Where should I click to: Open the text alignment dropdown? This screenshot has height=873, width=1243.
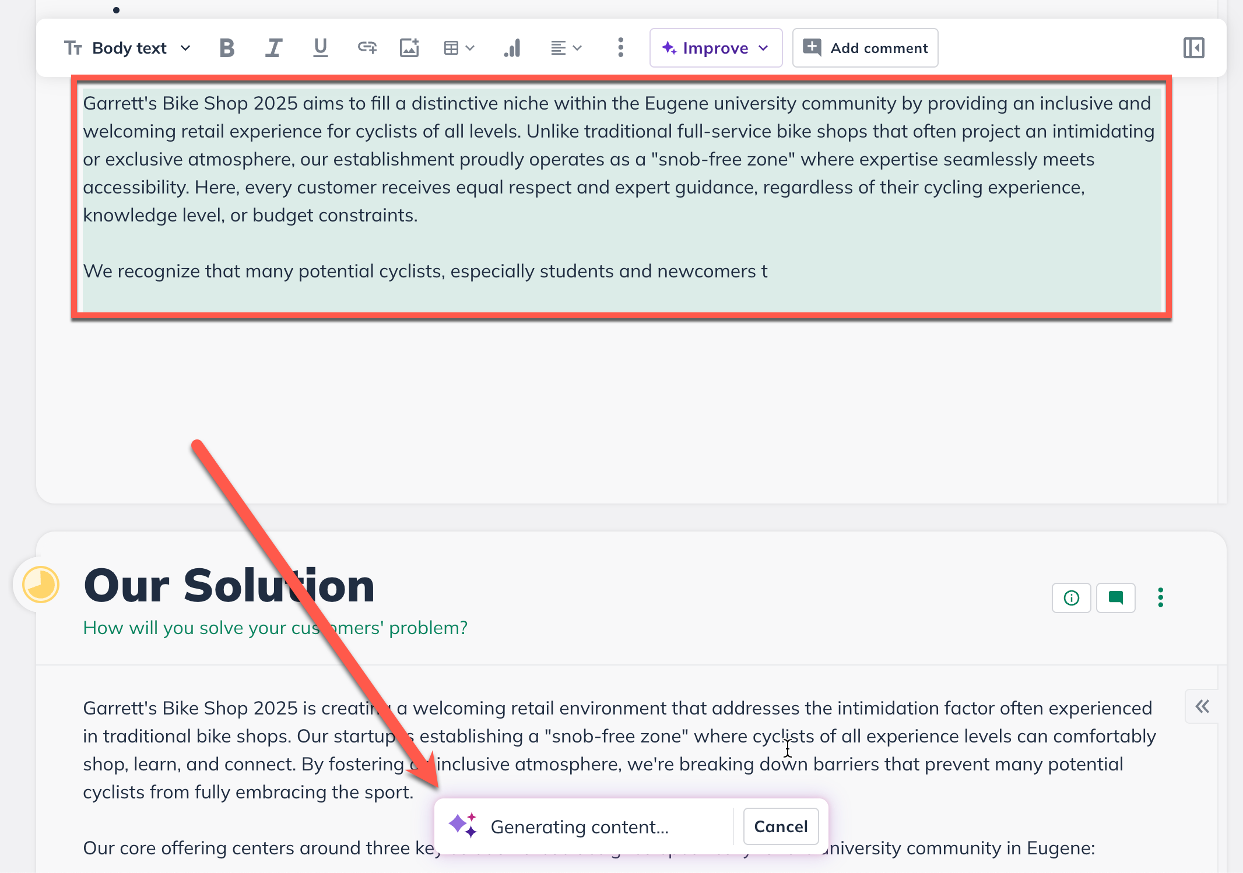click(x=565, y=48)
